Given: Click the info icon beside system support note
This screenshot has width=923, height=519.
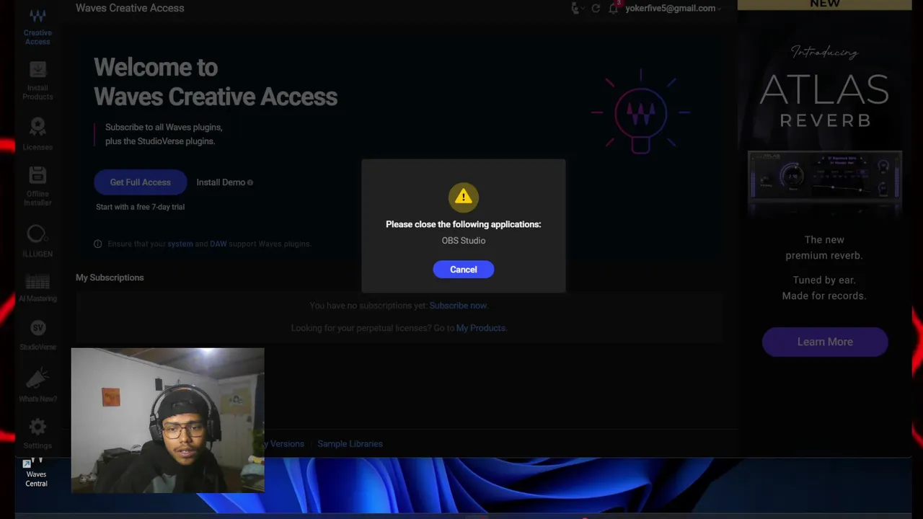Looking at the screenshot, I should (98, 244).
